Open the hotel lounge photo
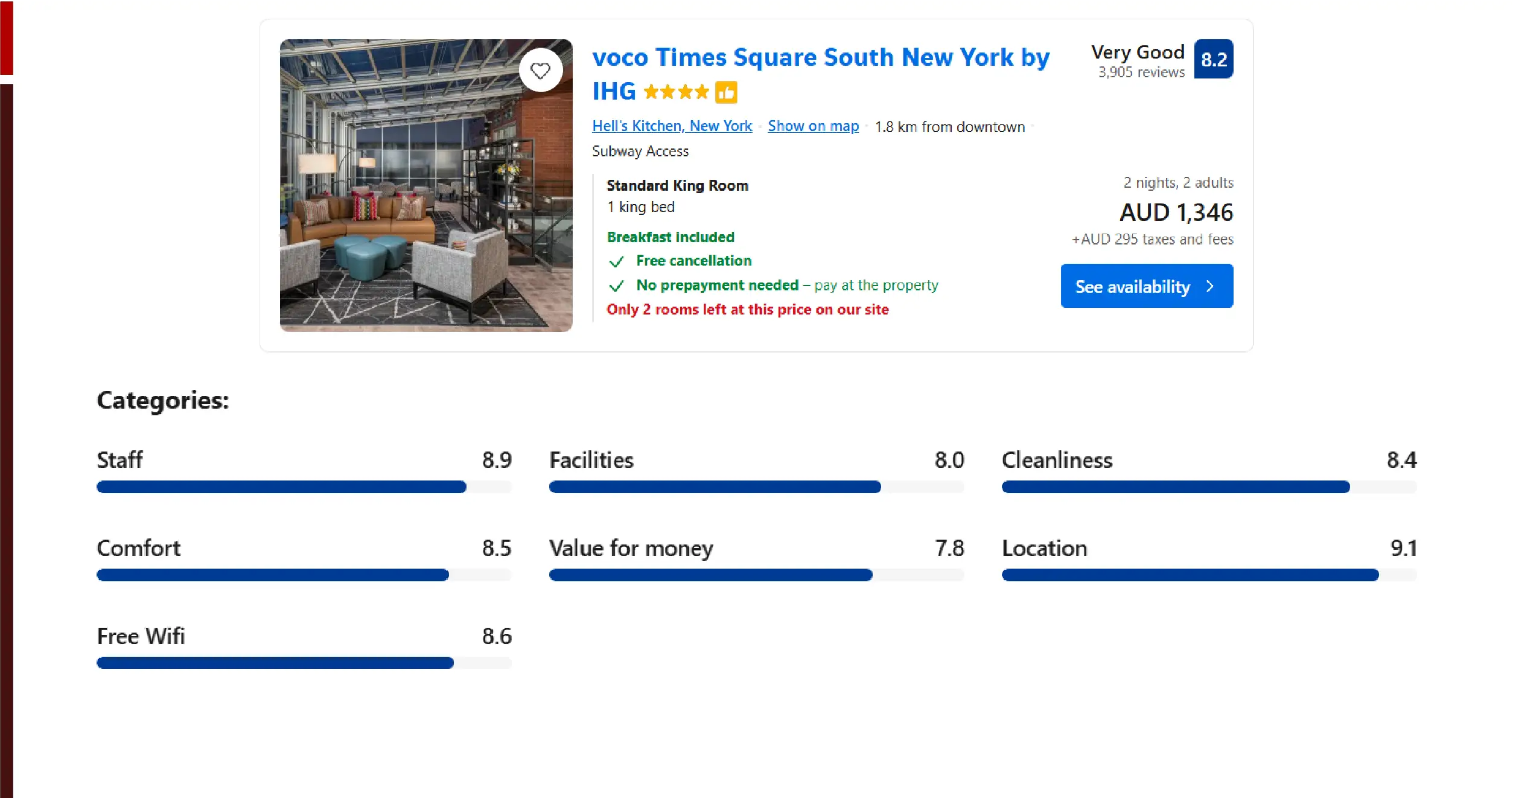 click(x=425, y=185)
